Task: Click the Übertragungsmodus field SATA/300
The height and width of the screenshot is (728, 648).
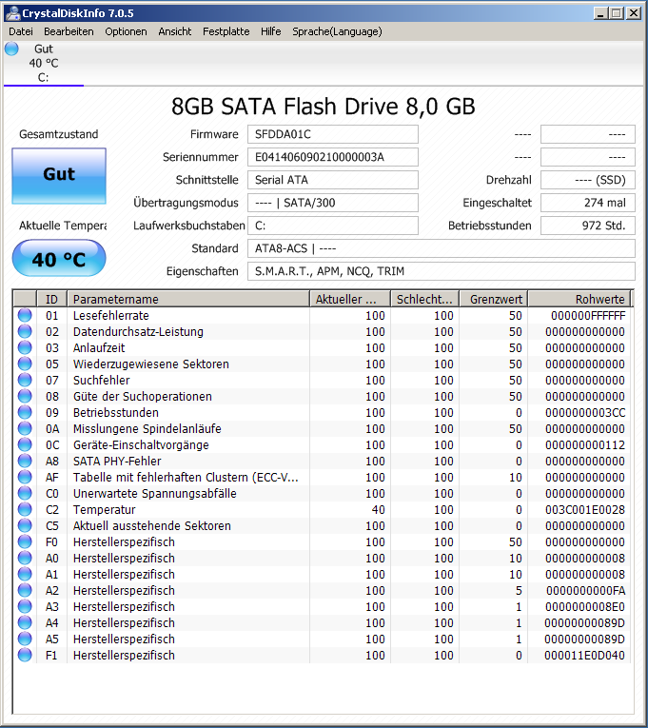Action: click(333, 203)
